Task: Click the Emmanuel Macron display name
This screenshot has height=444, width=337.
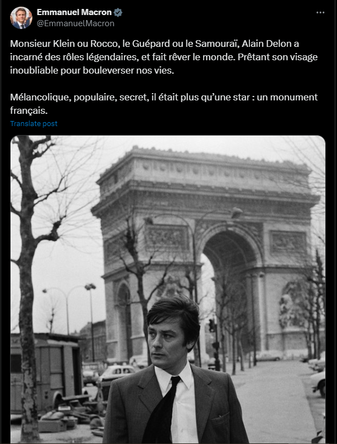Action: 74,12
